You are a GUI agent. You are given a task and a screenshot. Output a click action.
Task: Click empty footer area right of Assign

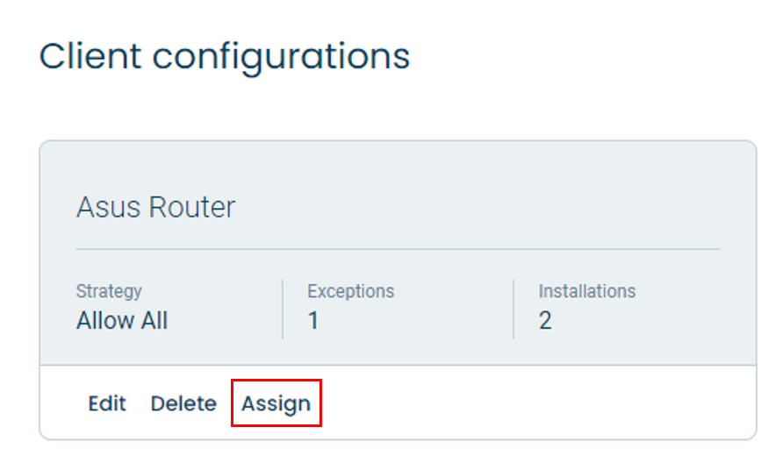tap(539, 403)
